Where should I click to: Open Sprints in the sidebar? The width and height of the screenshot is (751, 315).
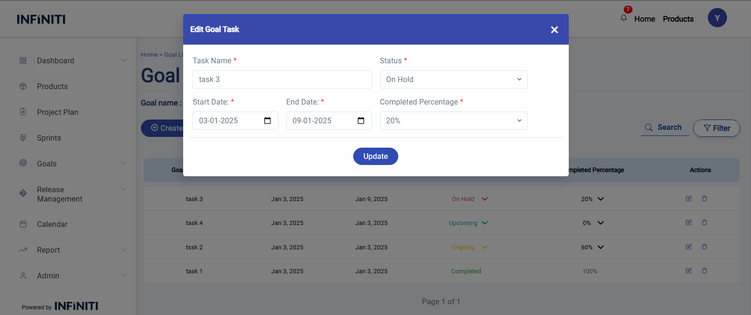pos(49,138)
